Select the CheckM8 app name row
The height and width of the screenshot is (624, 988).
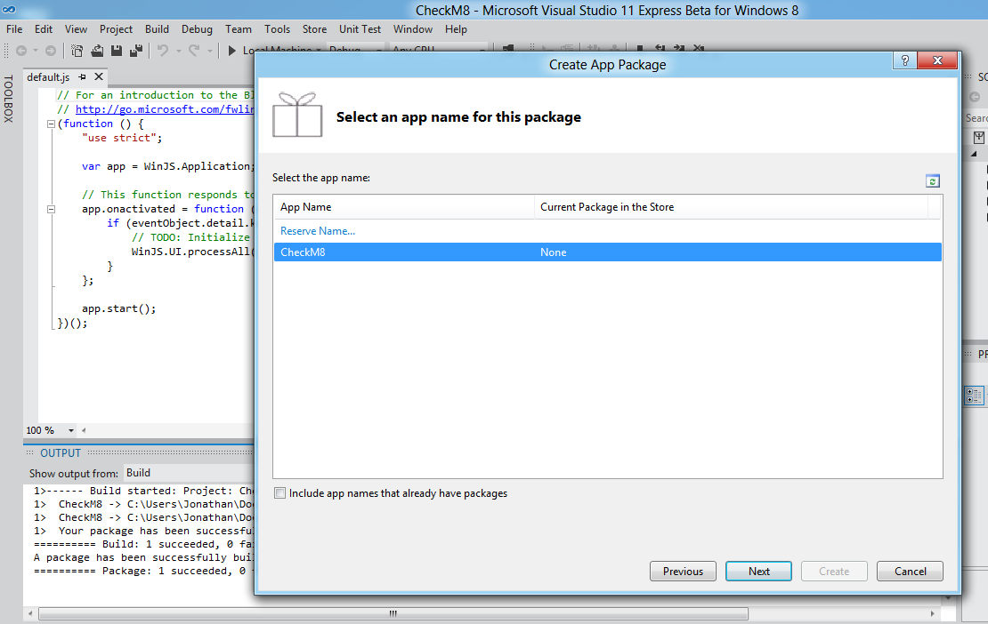(x=607, y=252)
